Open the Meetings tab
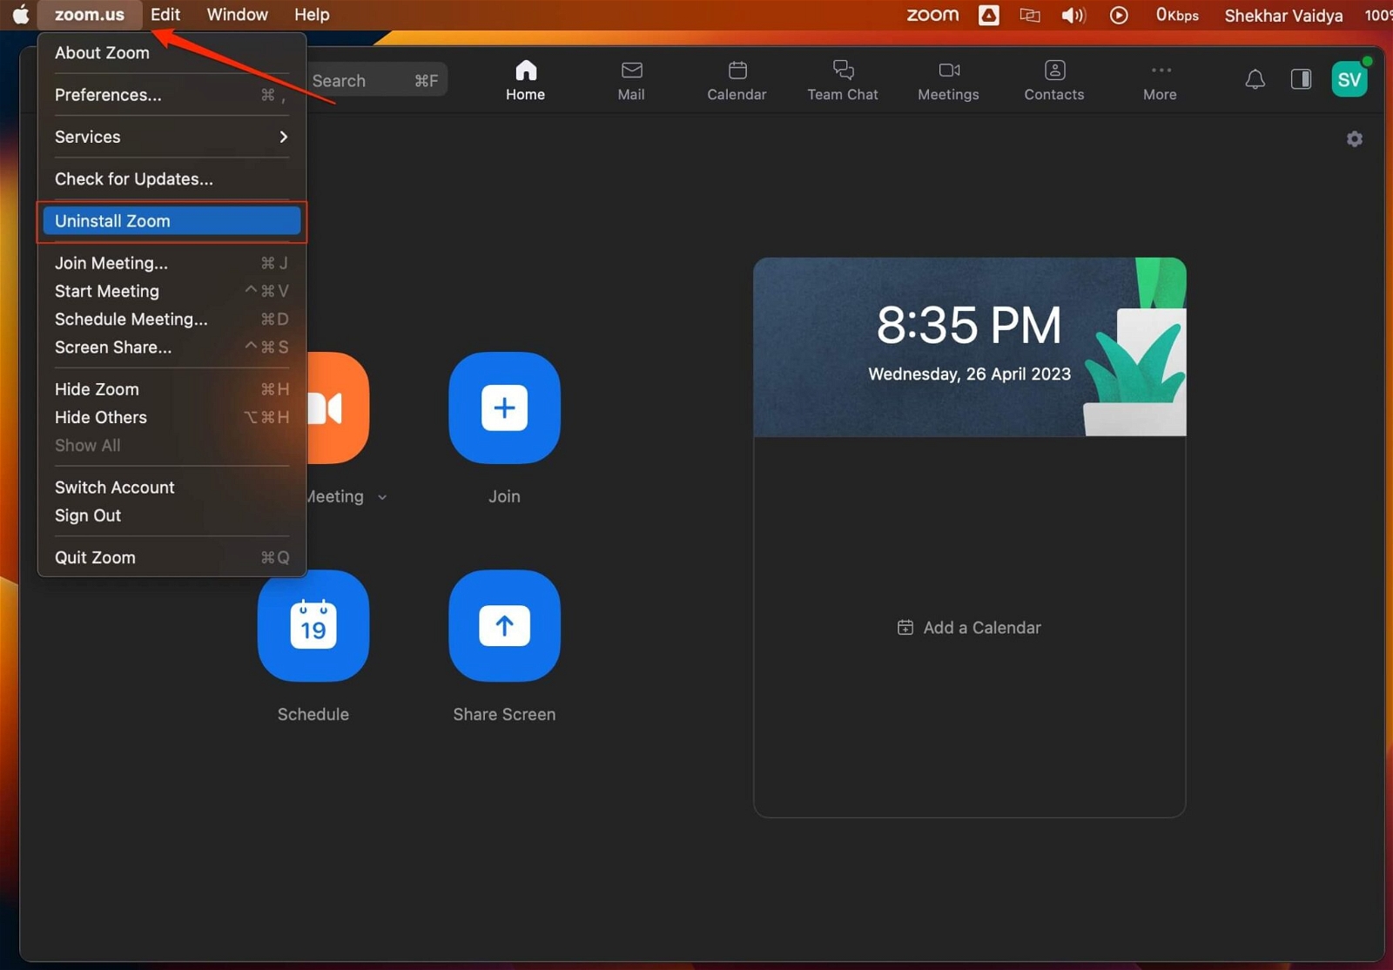The height and width of the screenshot is (970, 1393). [x=948, y=80]
